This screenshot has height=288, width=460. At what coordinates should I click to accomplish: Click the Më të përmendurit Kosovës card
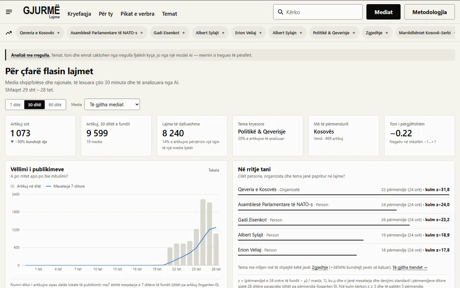[344, 136]
